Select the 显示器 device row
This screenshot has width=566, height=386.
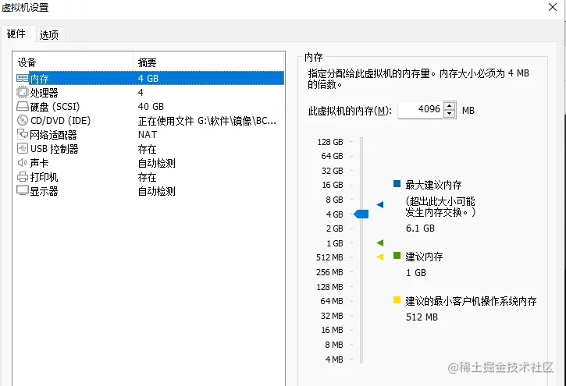coord(148,191)
